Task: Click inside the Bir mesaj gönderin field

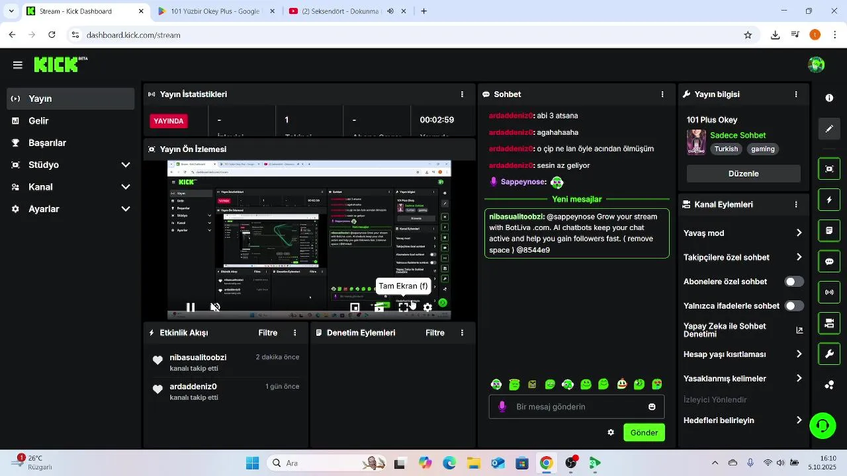Action: (x=576, y=407)
